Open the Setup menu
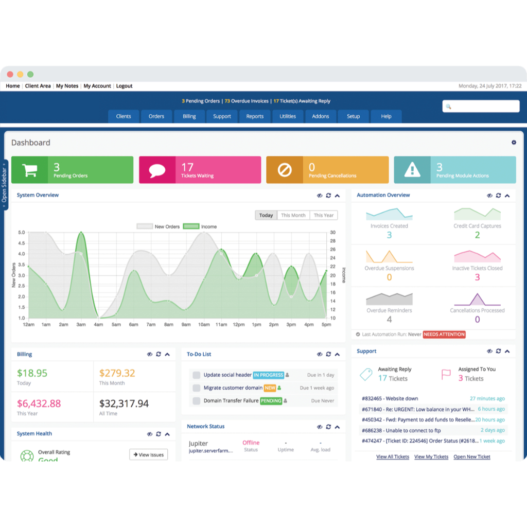Screen dimensions: 527x527 353,116
